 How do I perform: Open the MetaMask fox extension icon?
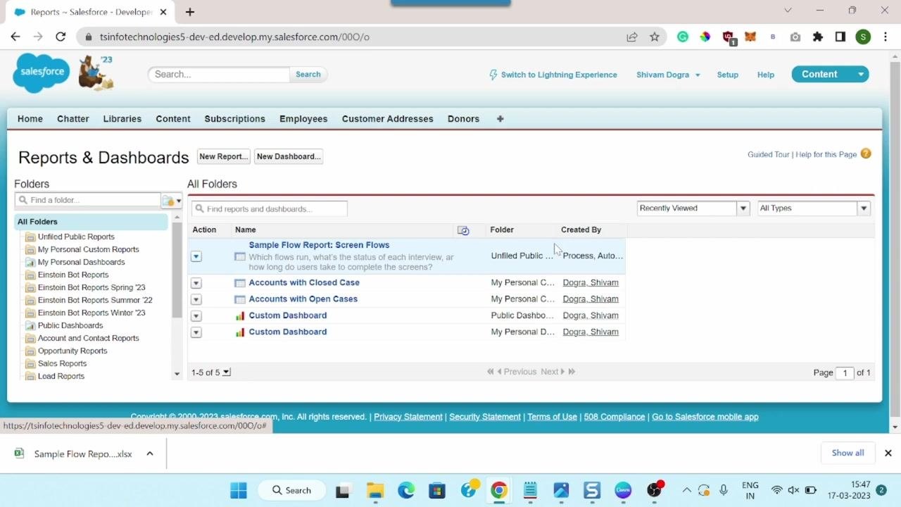click(x=750, y=37)
